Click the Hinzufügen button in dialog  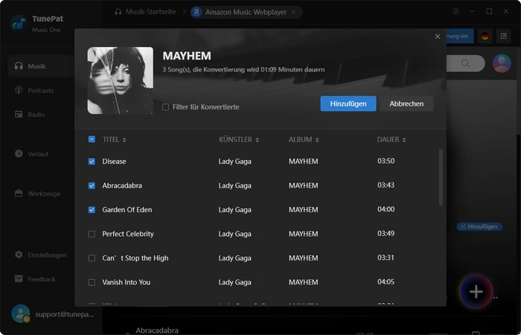tap(348, 103)
